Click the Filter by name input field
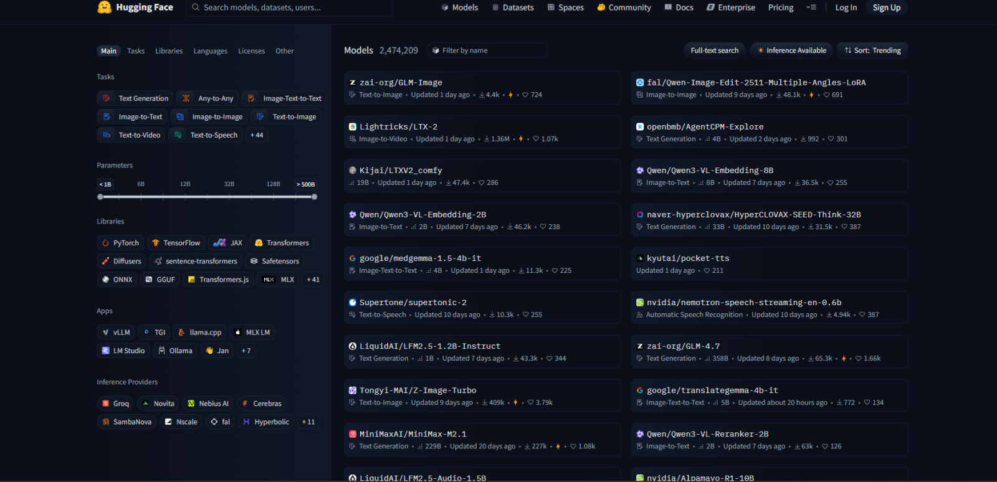Image resolution: width=997 pixels, height=482 pixels. coord(492,50)
